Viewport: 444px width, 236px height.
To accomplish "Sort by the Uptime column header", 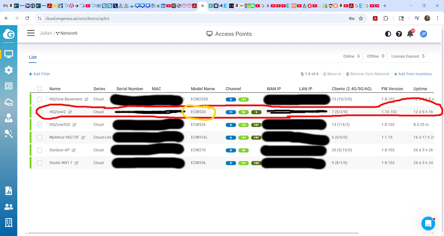I will (x=420, y=89).
